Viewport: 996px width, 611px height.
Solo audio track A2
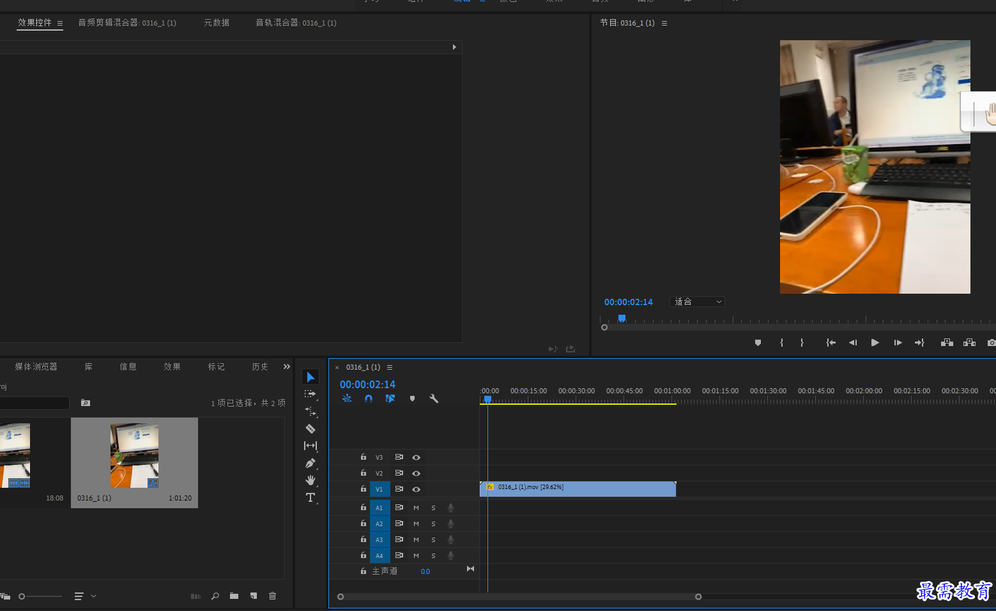pos(433,524)
